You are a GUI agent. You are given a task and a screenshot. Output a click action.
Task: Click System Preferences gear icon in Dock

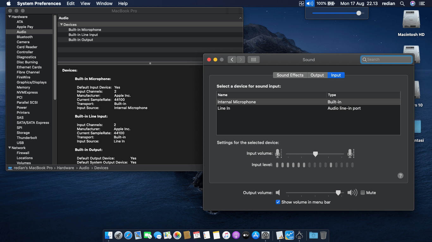point(265,235)
